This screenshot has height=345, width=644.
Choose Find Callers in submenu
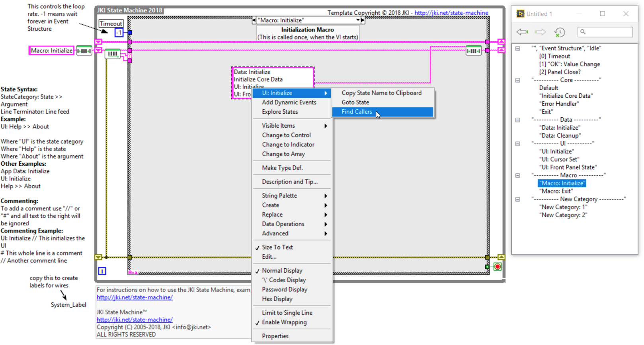coord(382,112)
